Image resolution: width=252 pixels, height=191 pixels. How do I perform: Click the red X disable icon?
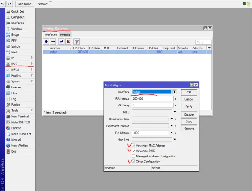68,42
